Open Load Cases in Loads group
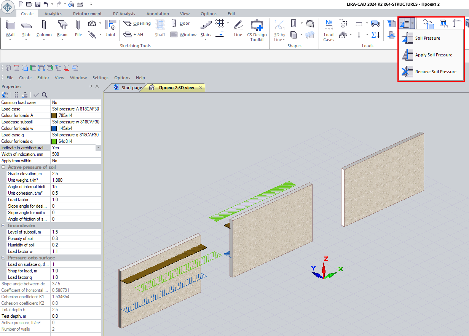The height and width of the screenshot is (336, 469). pos(329,30)
